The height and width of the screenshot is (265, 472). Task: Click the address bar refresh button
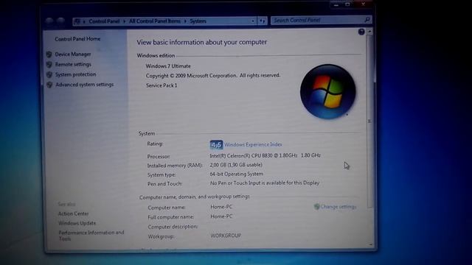[263, 21]
